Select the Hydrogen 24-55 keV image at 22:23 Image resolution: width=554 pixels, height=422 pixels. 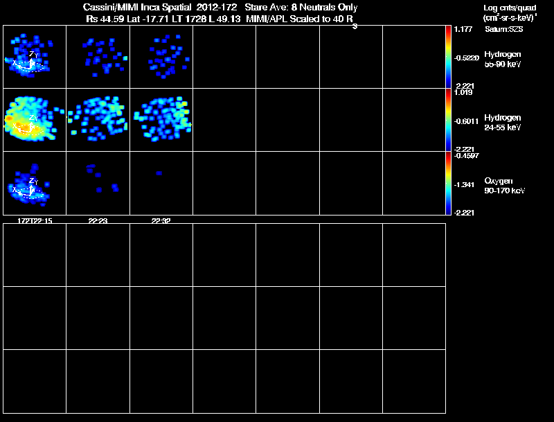pos(98,120)
